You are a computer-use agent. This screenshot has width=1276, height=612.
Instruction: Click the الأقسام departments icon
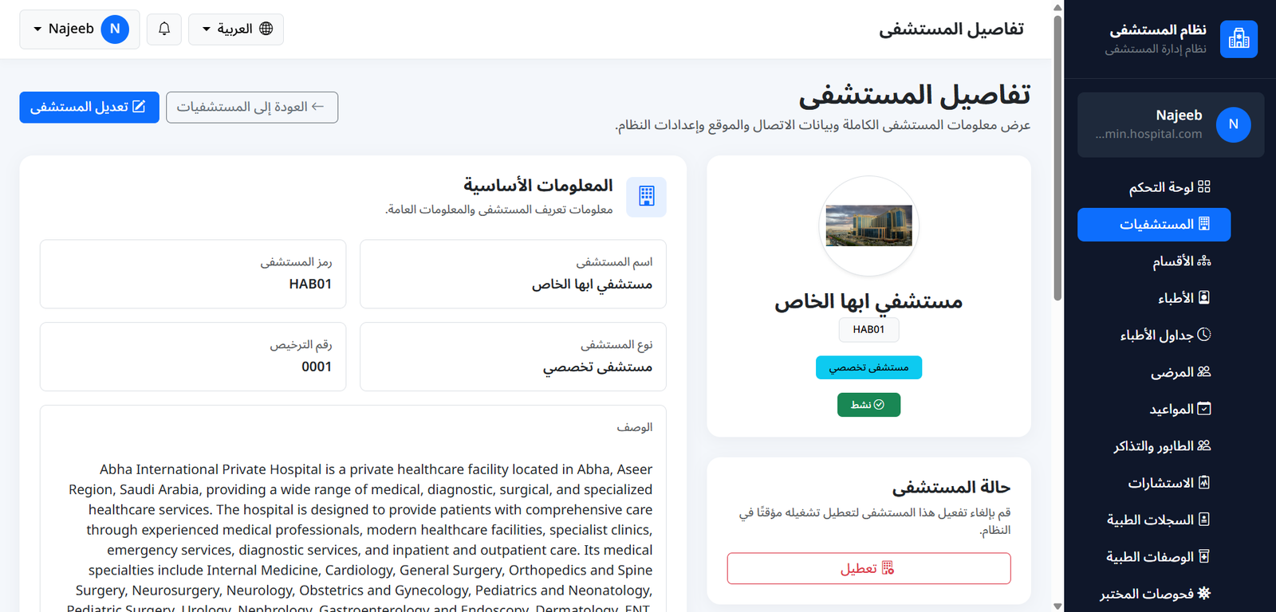click(1204, 261)
